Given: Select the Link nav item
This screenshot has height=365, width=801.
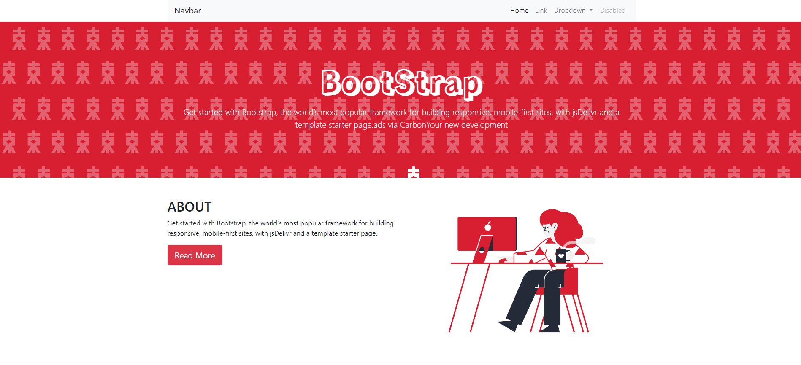Looking at the screenshot, I should tap(541, 11).
